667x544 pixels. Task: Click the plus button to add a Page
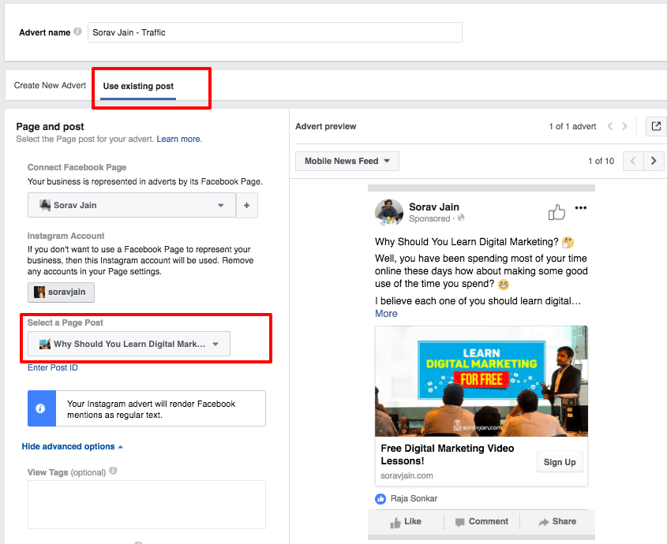pyautogui.click(x=247, y=205)
